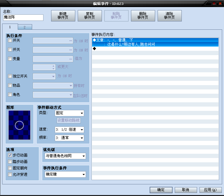Open the 角色 selection dropdown
The height and width of the screenshot is (196, 224).
point(53,95)
